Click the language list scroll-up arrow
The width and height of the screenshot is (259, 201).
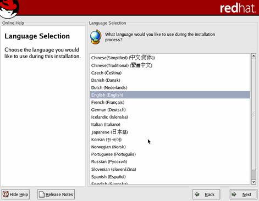coord(254,56)
